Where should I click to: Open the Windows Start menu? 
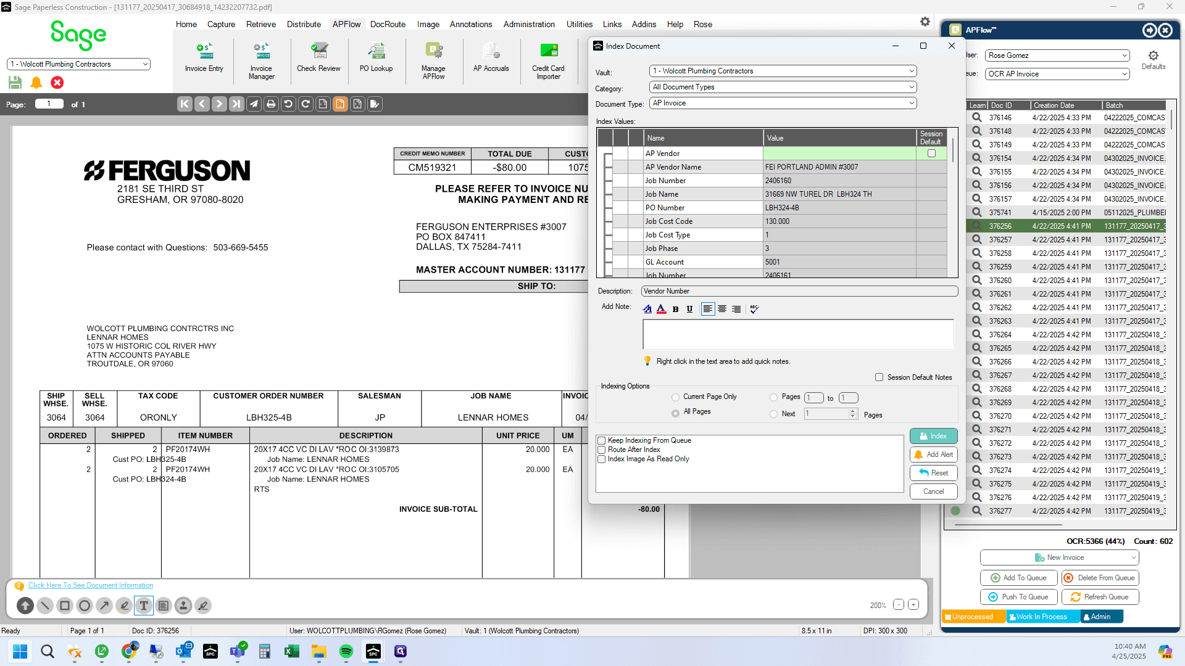[x=20, y=651]
